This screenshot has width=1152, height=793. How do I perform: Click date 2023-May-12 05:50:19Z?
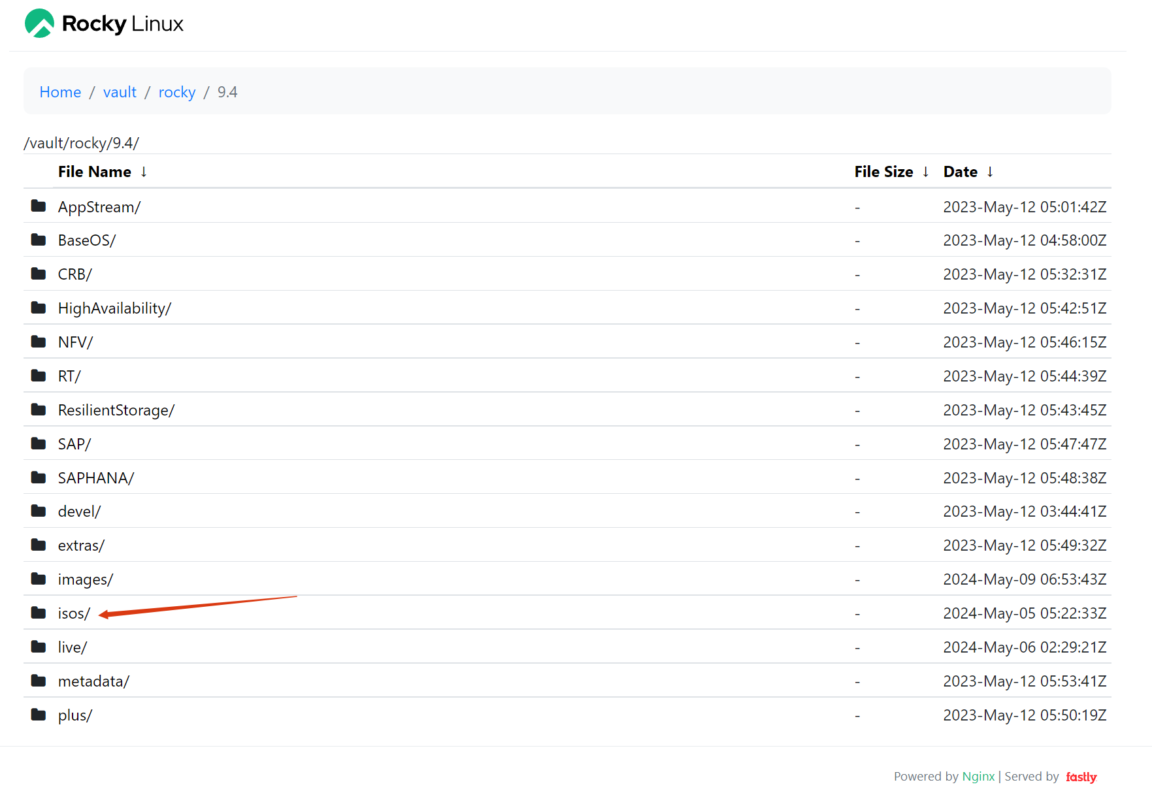coord(1025,715)
